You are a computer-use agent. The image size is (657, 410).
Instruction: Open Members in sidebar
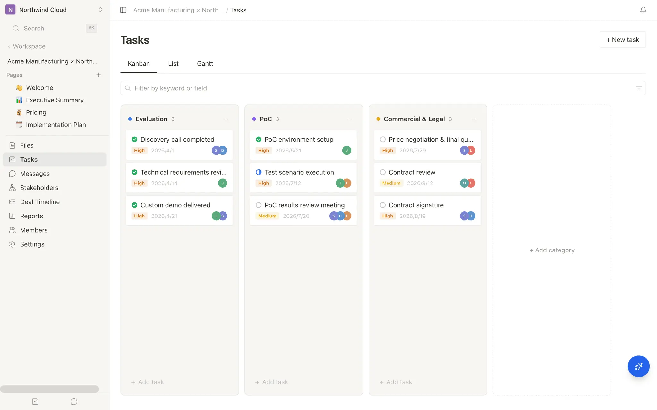tap(55, 230)
